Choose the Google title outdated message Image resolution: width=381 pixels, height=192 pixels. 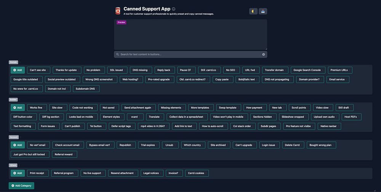point(27,79)
